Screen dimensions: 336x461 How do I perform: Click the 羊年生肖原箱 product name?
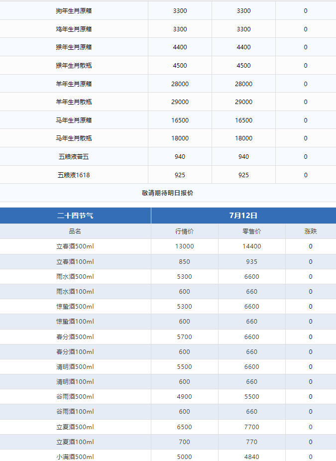pos(74,84)
